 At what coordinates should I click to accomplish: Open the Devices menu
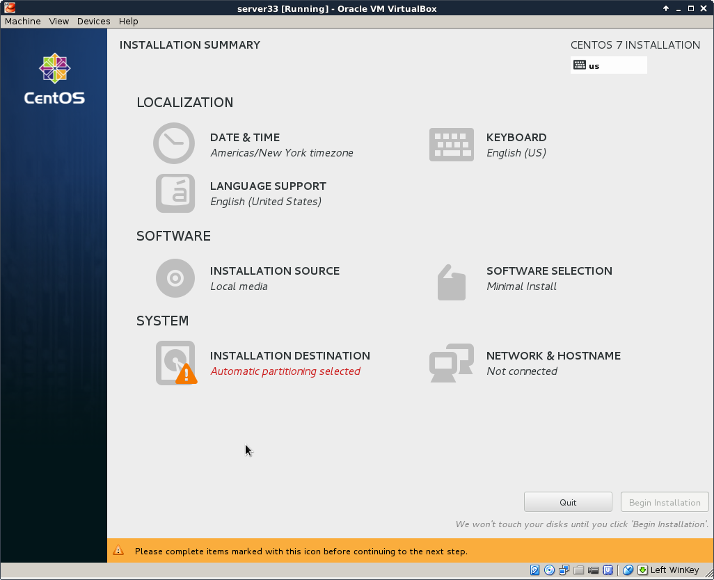[93, 22]
